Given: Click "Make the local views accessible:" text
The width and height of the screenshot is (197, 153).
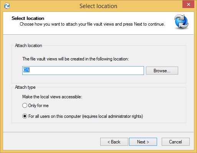Looking at the screenshot, I should tap(52, 97).
